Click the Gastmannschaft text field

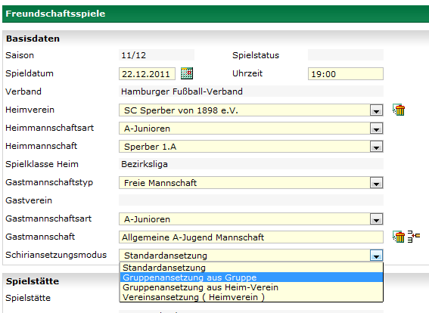click(x=251, y=237)
